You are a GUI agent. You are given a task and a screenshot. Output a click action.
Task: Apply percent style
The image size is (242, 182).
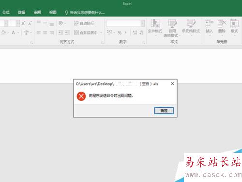coord(120,33)
